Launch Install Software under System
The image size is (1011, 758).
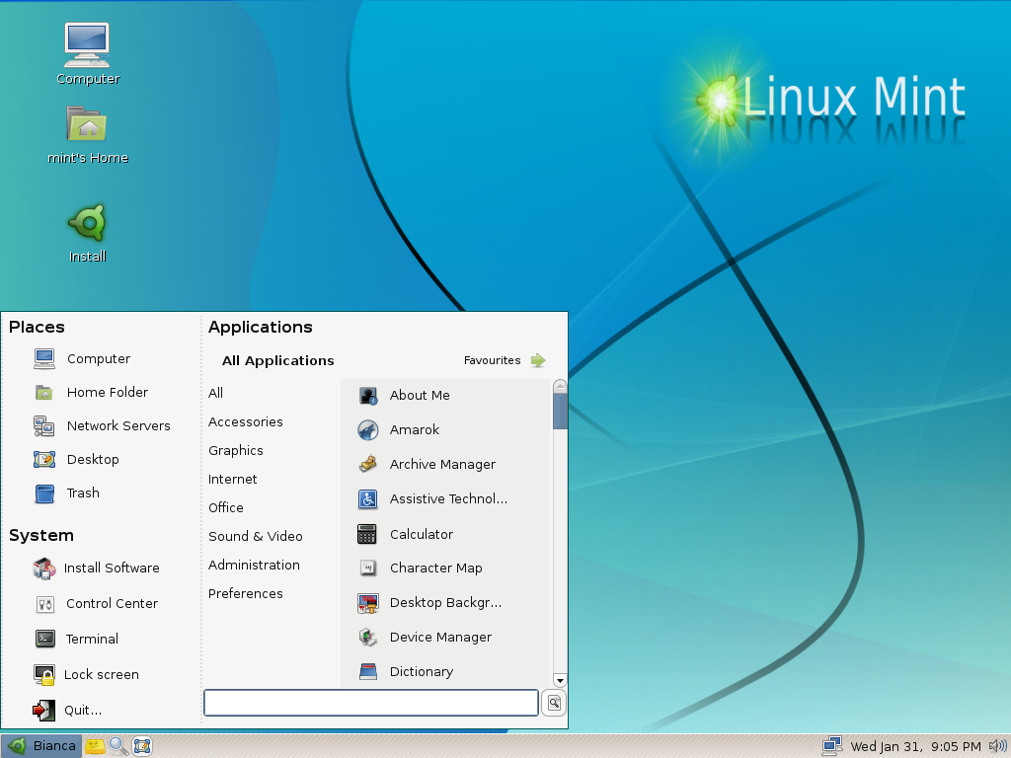(x=96, y=568)
